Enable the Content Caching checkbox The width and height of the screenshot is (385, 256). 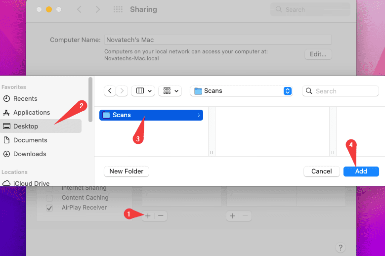(x=49, y=198)
